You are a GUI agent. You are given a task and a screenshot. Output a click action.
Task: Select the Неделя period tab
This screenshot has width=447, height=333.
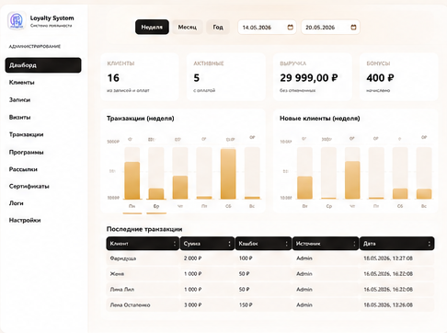[152, 28]
